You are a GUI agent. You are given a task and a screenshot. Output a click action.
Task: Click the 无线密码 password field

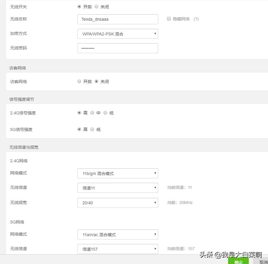[118, 48]
